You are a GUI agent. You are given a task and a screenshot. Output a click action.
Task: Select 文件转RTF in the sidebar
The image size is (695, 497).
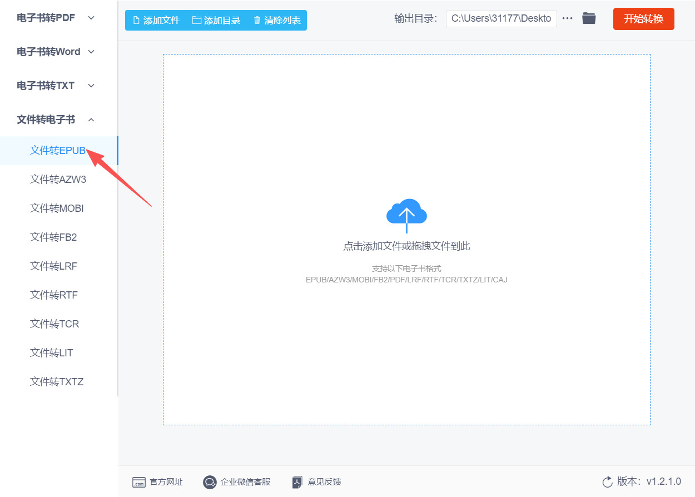tap(59, 295)
